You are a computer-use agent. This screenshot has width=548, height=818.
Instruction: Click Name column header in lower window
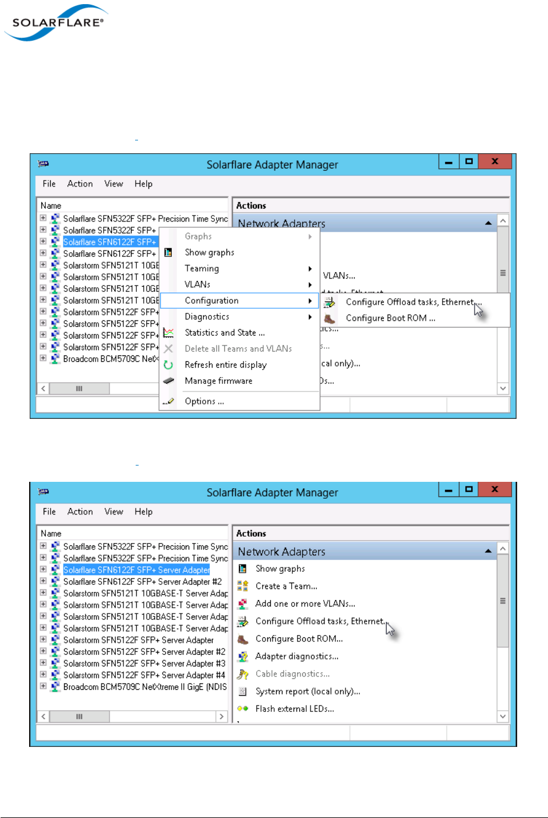coord(133,533)
